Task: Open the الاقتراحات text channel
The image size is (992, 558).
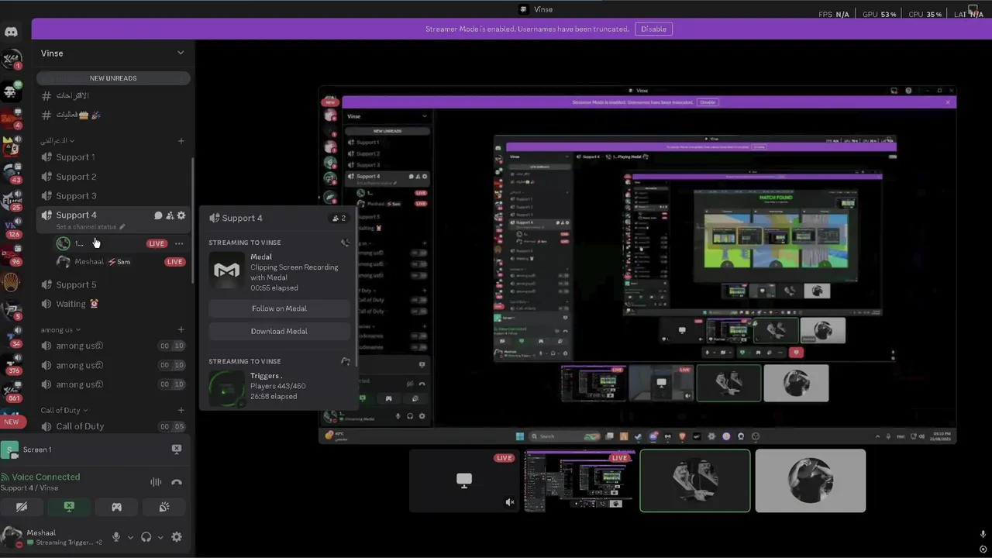Action: [x=113, y=95]
